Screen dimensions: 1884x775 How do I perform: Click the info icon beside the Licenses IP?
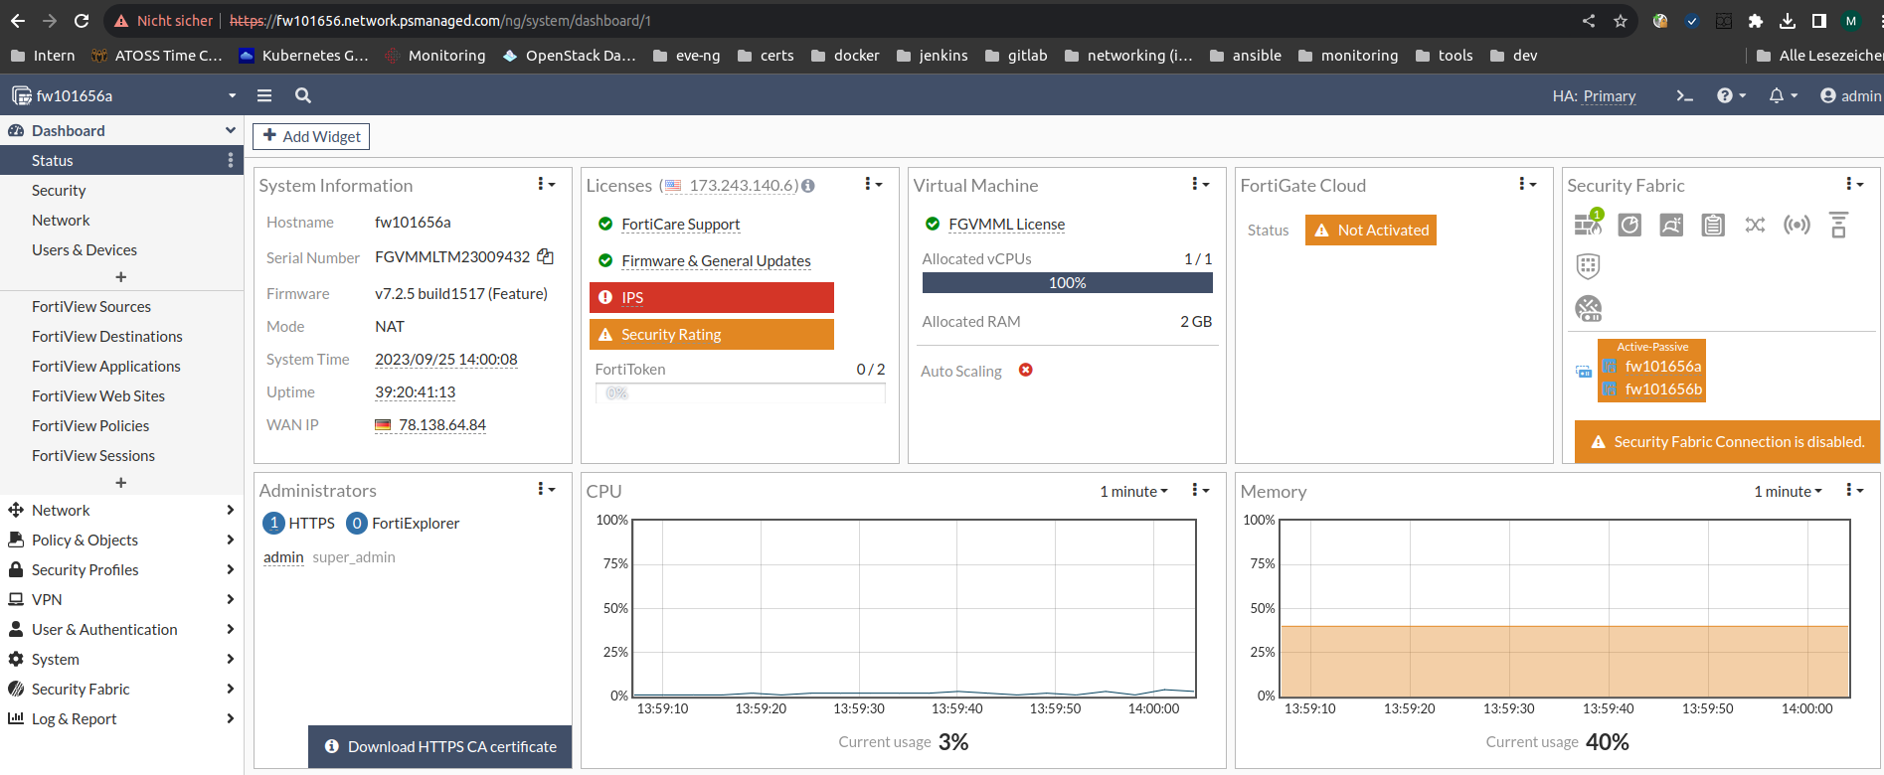(808, 186)
